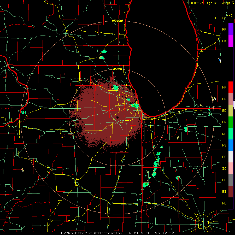Click the GR legend label
The height and width of the screenshot is (235, 235).
point(224,99)
